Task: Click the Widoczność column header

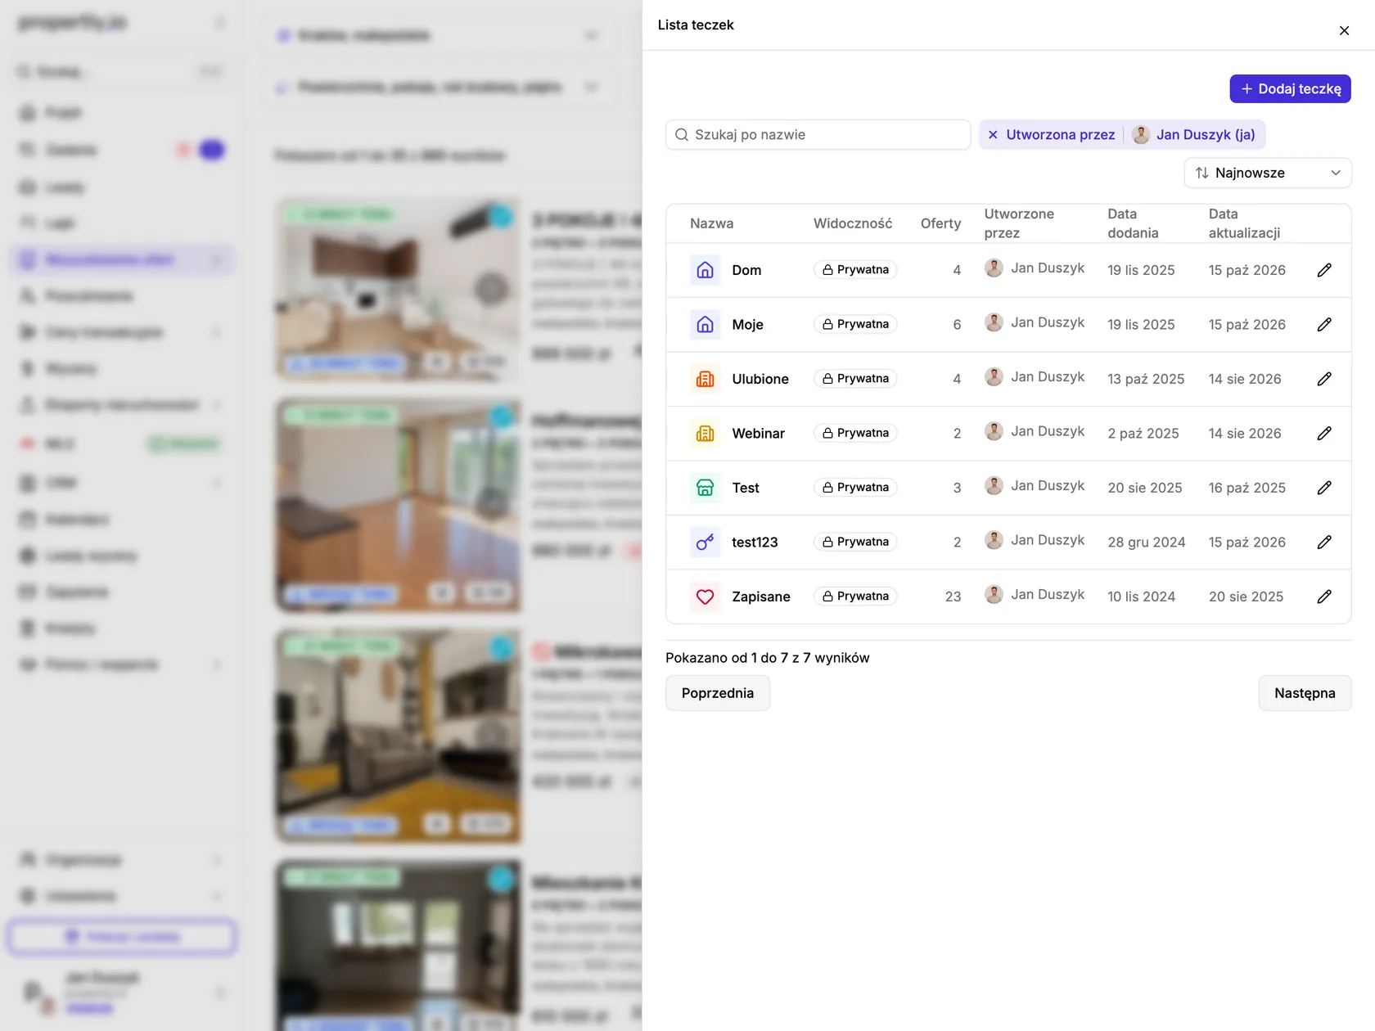Action: pyautogui.click(x=852, y=223)
